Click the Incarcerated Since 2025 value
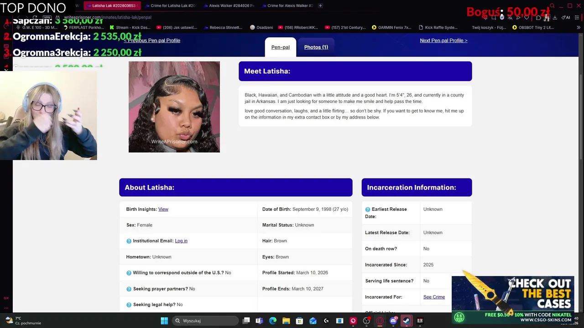Image resolution: width=584 pixels, height=328 pixels. coord(428,265)
